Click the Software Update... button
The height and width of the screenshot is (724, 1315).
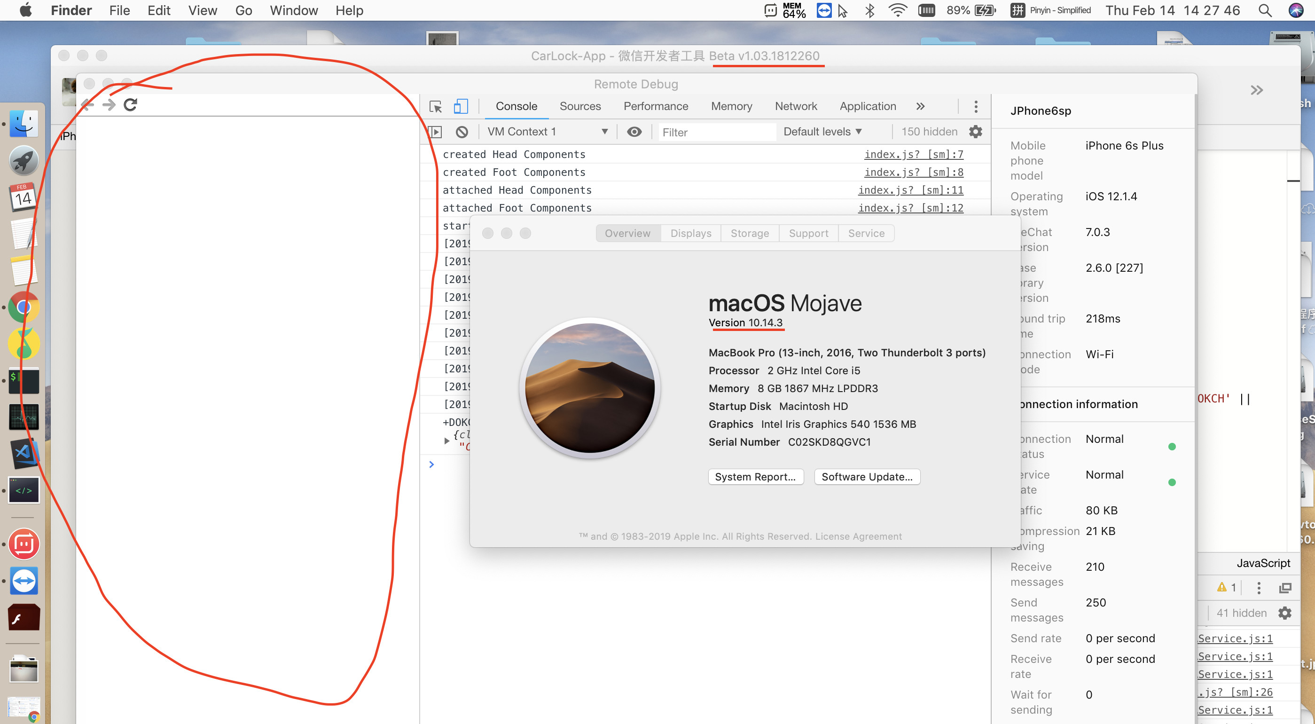tap(866, 476)
